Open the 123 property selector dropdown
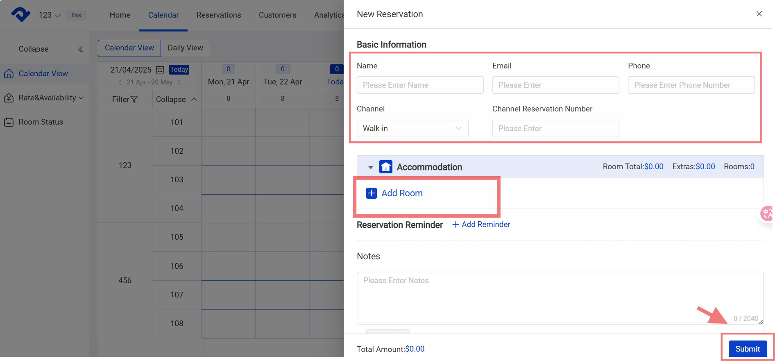 [x=49, y=15]
